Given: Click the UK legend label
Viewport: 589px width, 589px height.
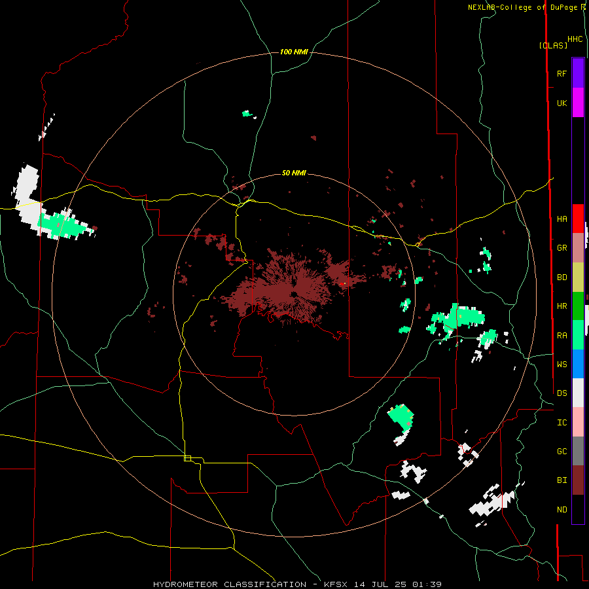Looking at the screenshot, I should (562, 103).
